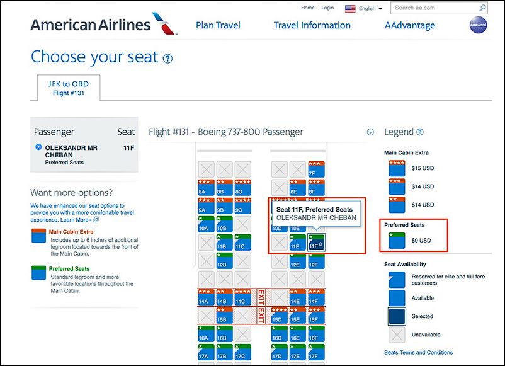This screenshot has width=505, height=366.
Task: Switch to the JFK to ORD flight tab
Action: click(69, 88)
